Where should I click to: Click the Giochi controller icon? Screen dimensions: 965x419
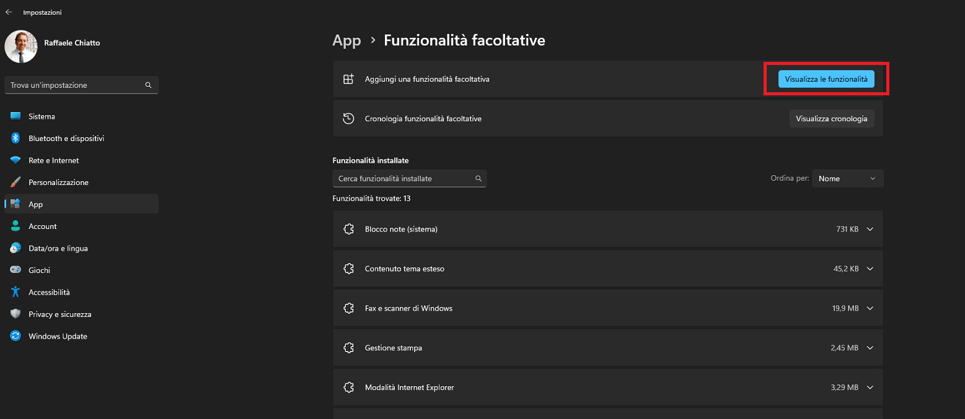[x=15, y=270]
